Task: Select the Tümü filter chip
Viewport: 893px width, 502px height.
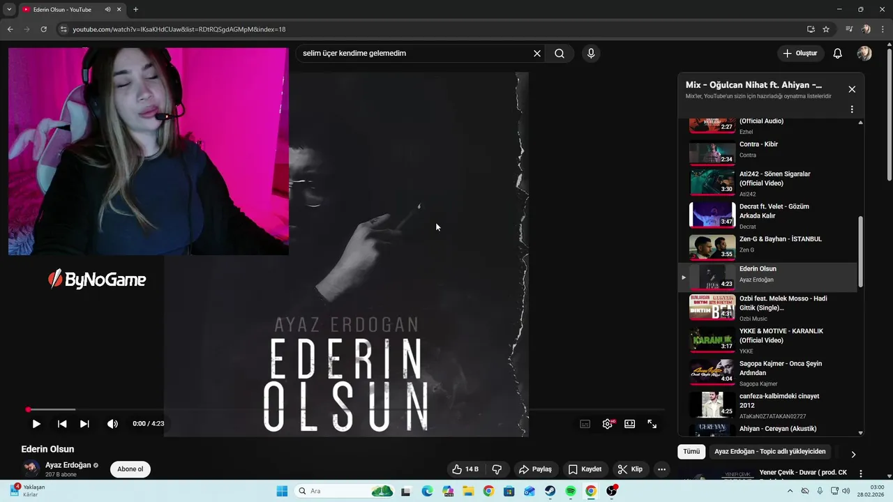Action: (x=691, y=451)
